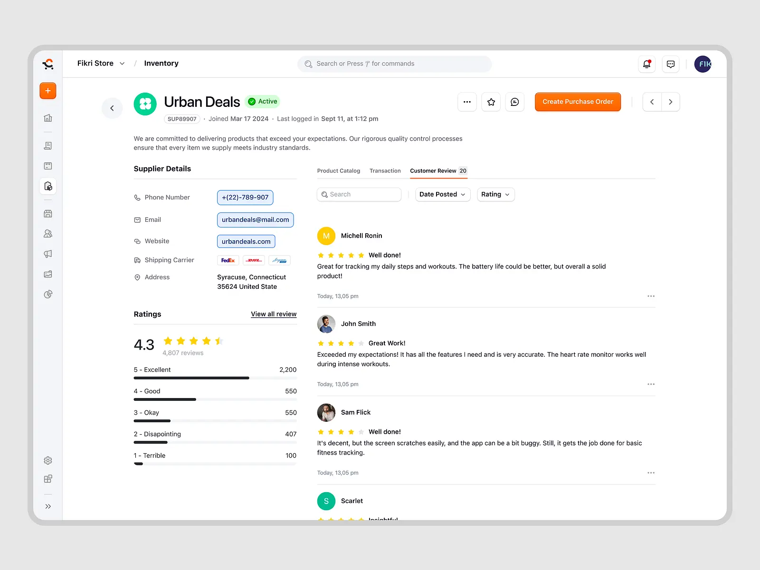Screen dimensions: 760x570
Task: Open notifications bell icon
Action: tap(646, 64)
